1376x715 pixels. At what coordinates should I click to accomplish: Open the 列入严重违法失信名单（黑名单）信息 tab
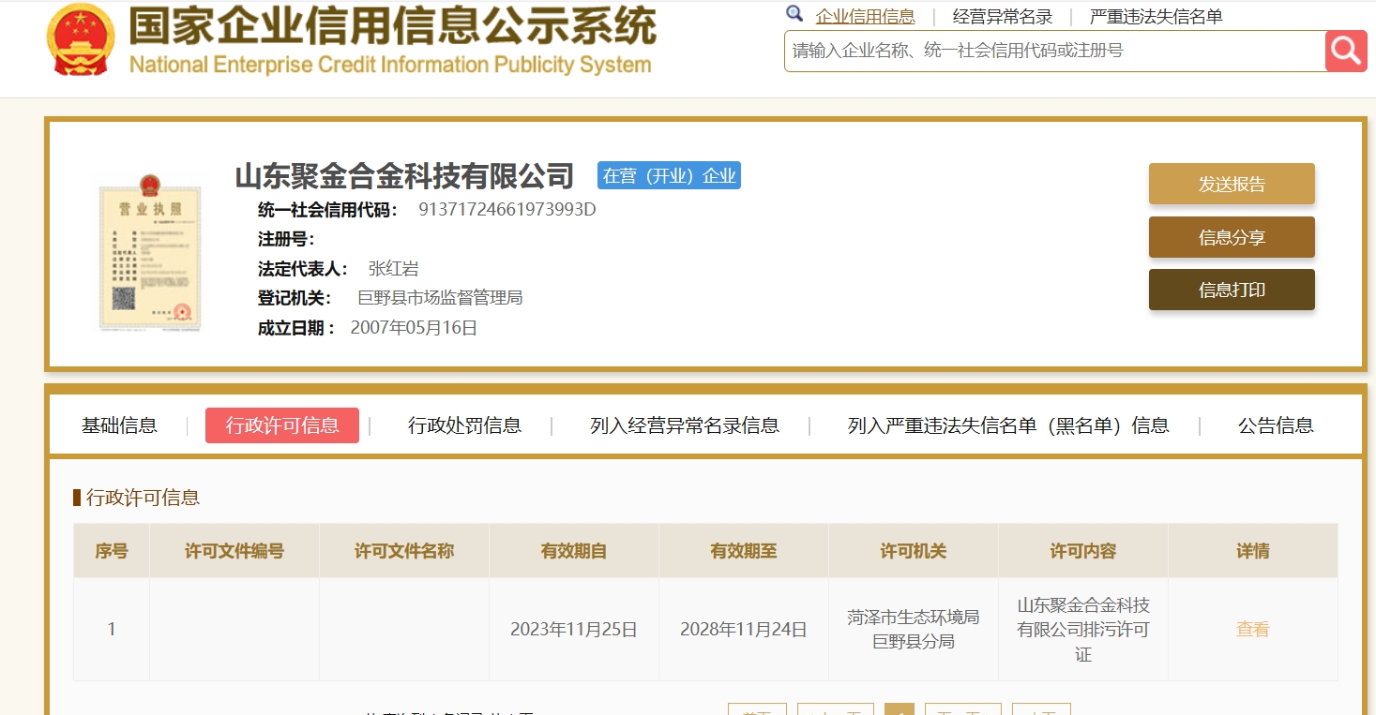point(1008,425)
